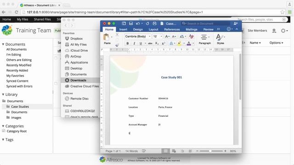Collapse the Alfresco Documents section
294x165 pixels.
click(x=3, y=44)
